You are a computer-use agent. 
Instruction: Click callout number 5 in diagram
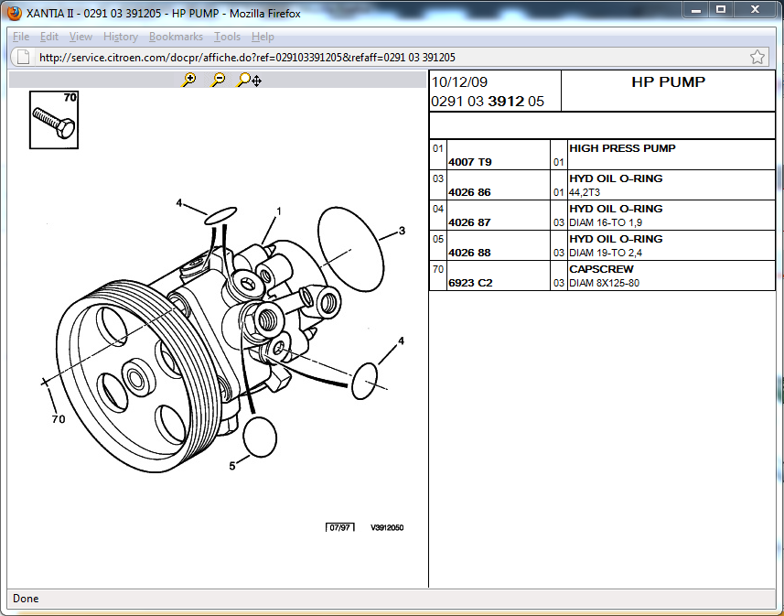[x=232, y=466]
